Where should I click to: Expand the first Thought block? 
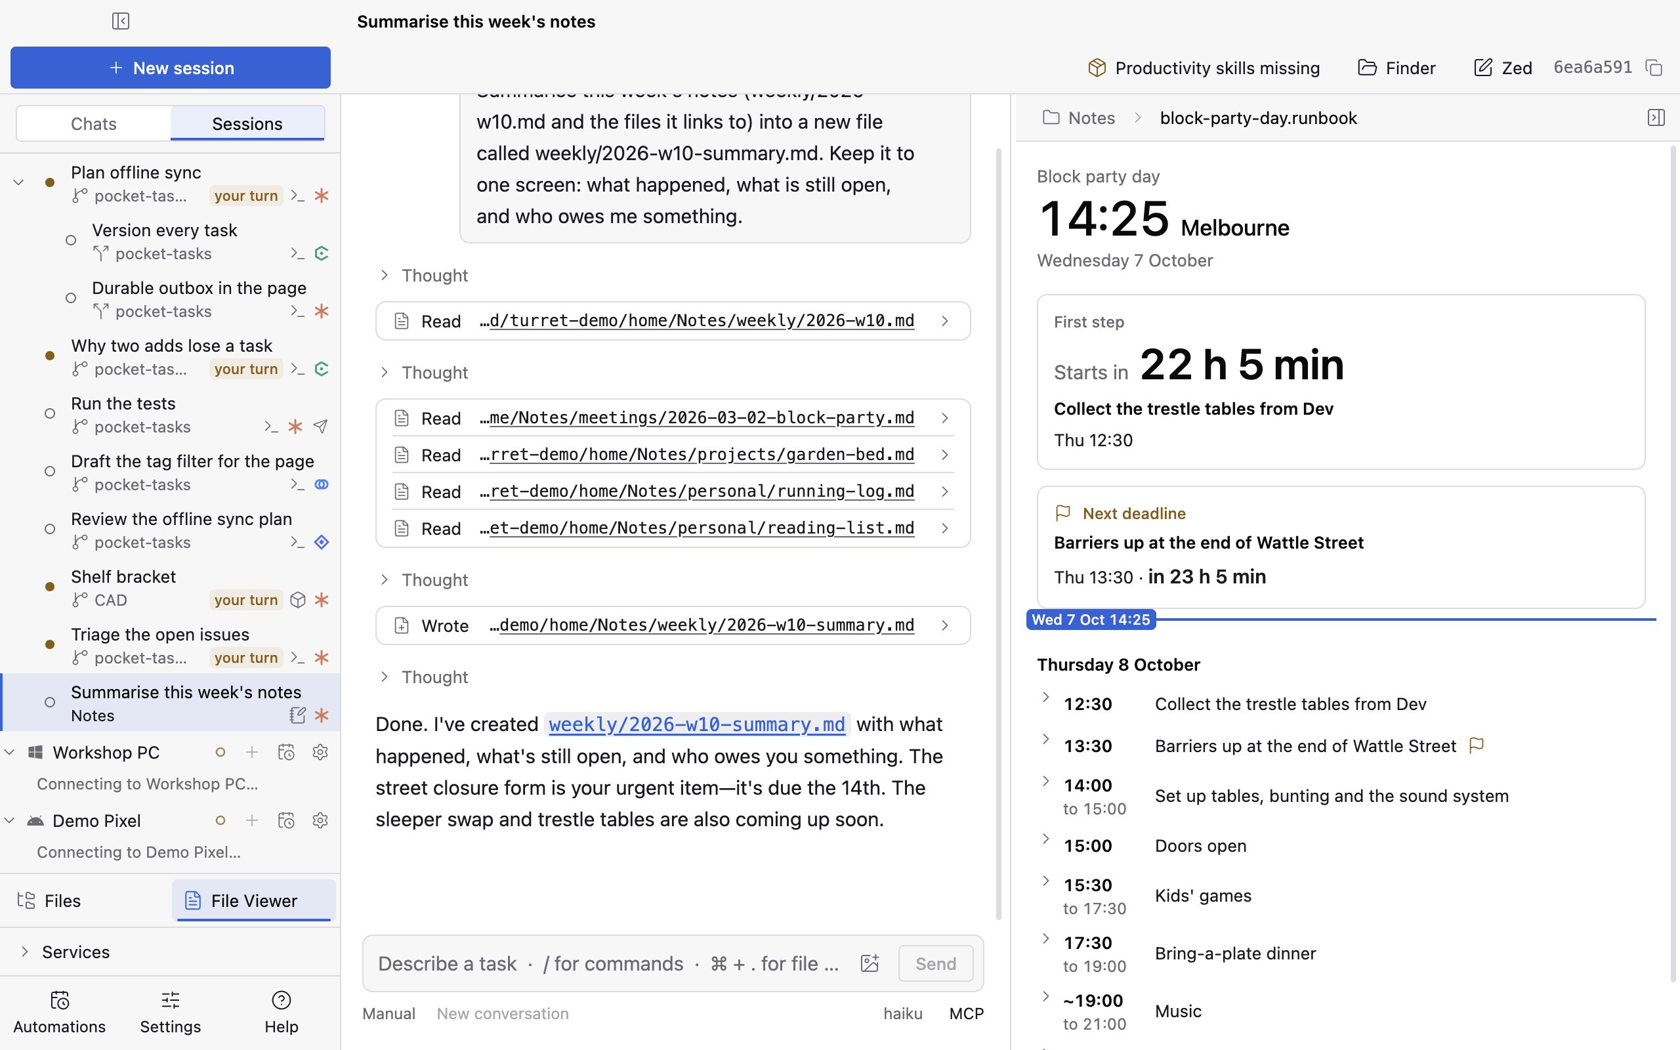pyautogui.click(x=423, y=275)
